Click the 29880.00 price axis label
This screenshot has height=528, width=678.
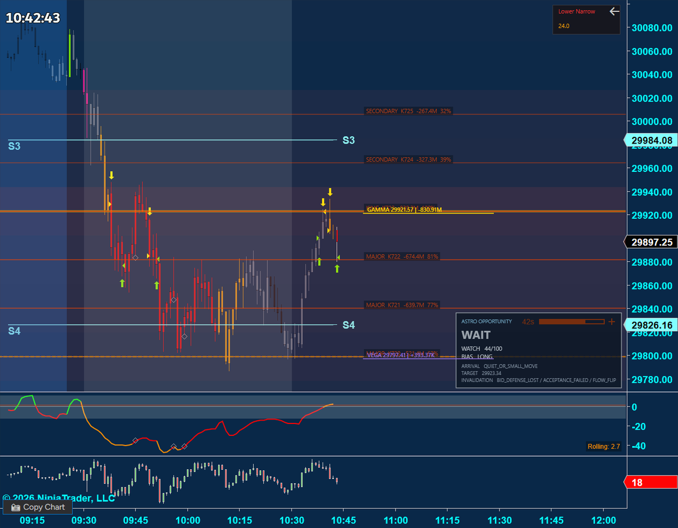652,262
